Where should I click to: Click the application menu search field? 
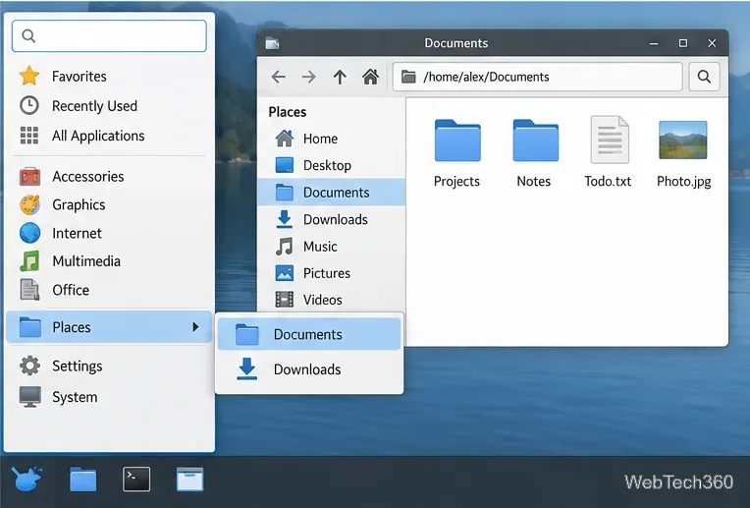tap(109, 36)
